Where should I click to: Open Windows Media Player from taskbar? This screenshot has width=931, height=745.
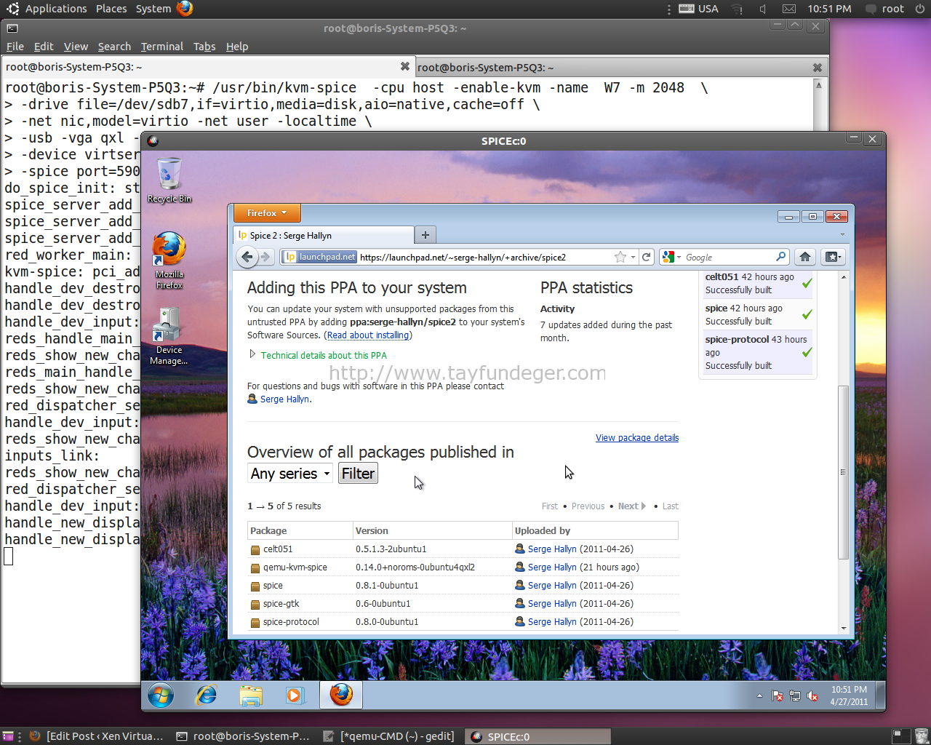click(295, 696)
